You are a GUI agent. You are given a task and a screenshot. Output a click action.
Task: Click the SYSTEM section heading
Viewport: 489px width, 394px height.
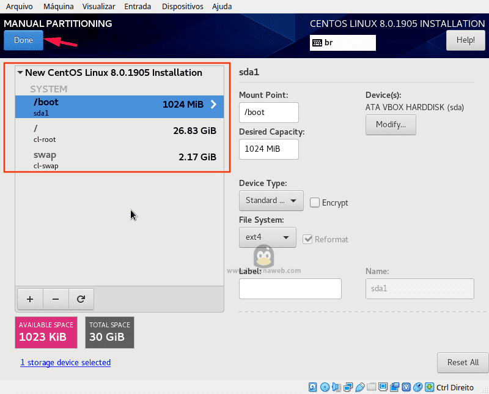coord(49,89)
